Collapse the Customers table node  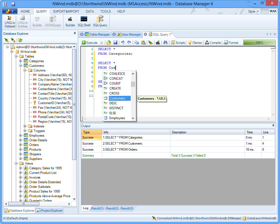point(21,66)
